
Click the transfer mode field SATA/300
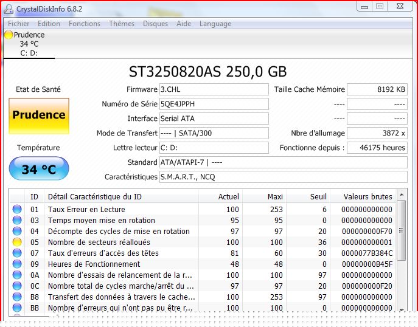(x=214, y=133)
